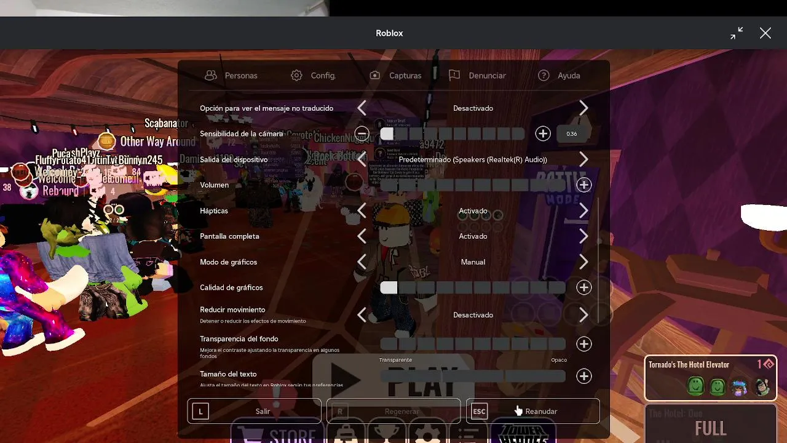Change Modo de gráficos with left arrow
The image size is (787, 443).
pos(362,262)
